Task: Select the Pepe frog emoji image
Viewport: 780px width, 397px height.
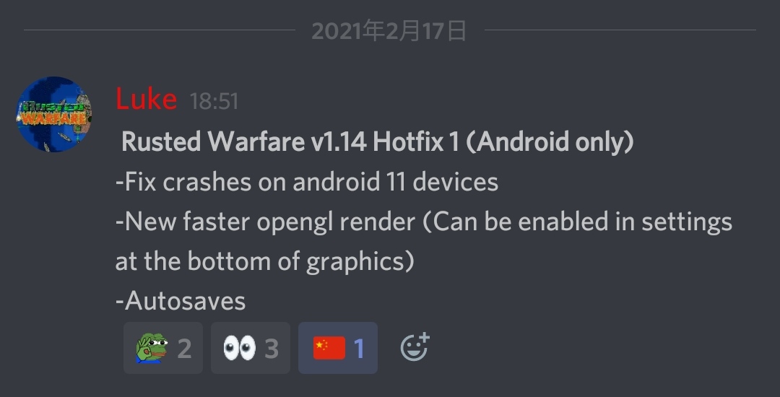Action: (x=152, y=348)
